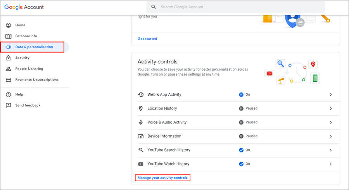Screen dimensions: 349x190
Task: Open the Voice & Audio Activity label
Action: pyautogui.click(x=167, y=122)
